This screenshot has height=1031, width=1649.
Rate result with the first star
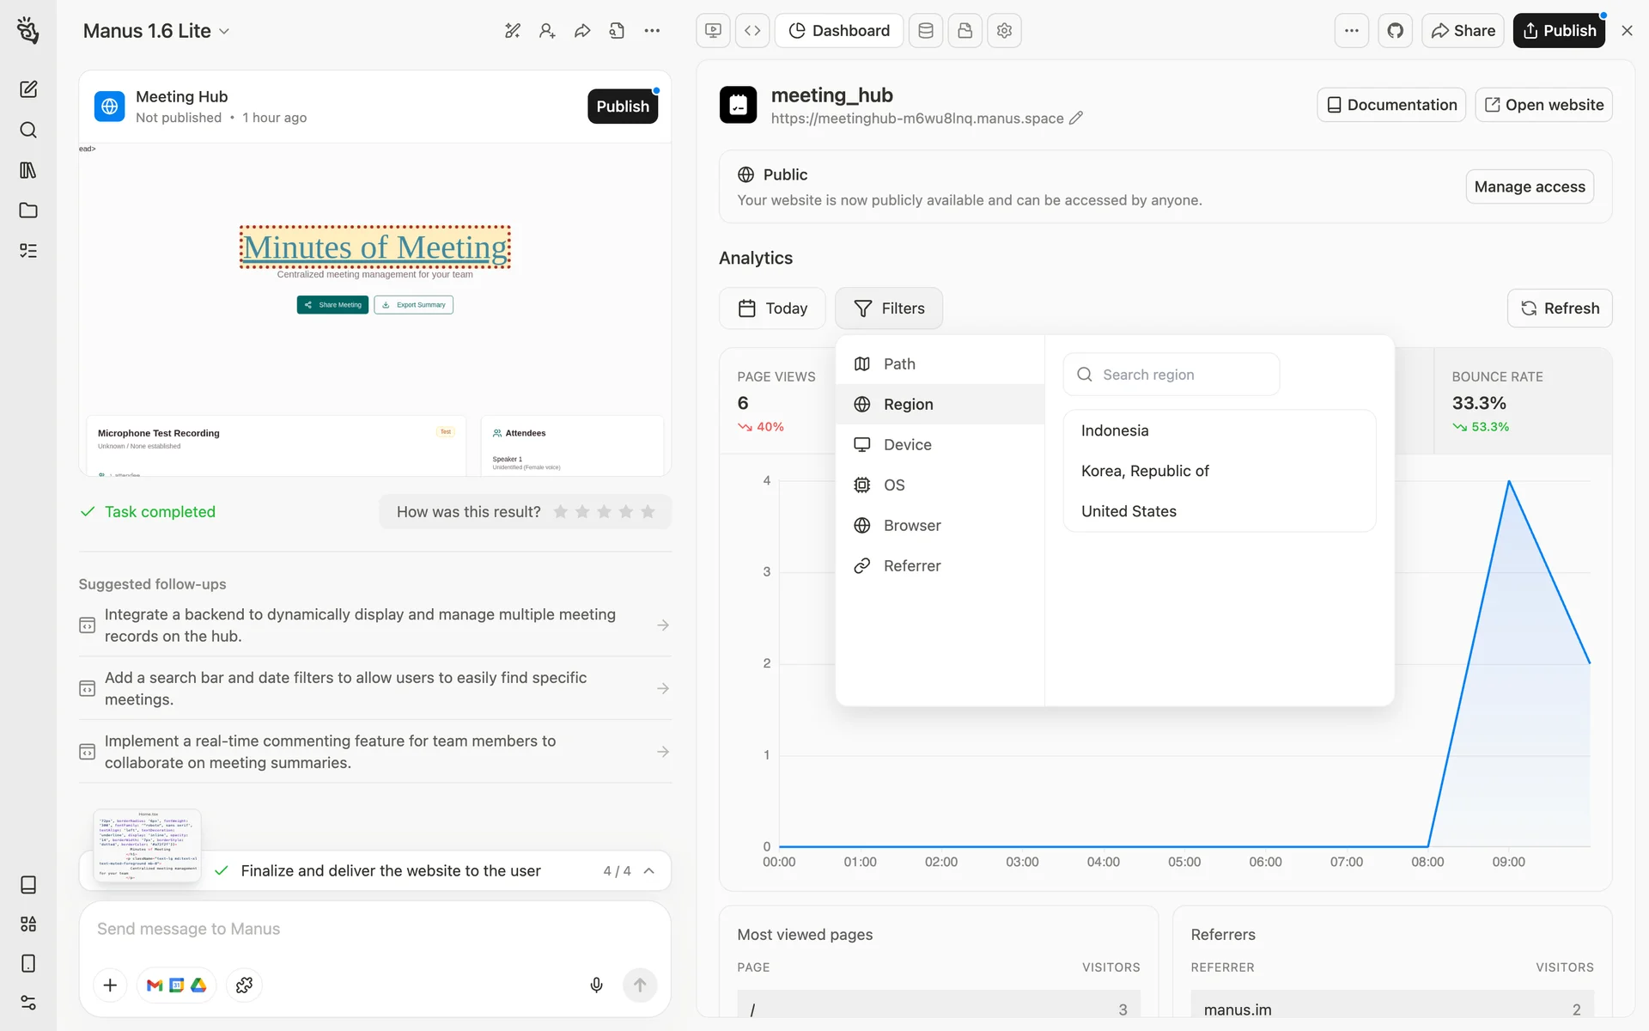pyautogui.click(x=561, y=512)
